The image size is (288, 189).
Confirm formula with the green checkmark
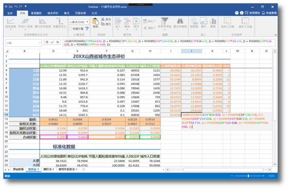click(x=52, y=42)
